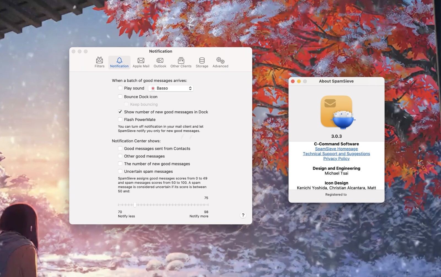Viewport: 441px width, 277px height.
Task: Open the Filters preferences pane
Action: (100, 62)
